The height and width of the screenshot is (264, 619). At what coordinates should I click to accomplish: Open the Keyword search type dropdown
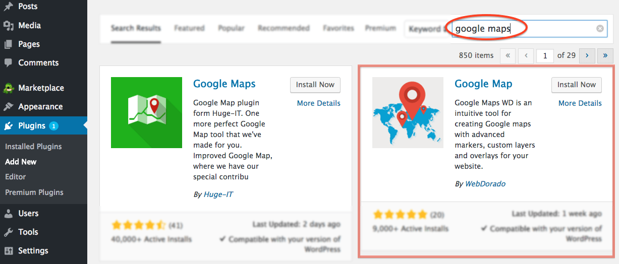point(427,29)
